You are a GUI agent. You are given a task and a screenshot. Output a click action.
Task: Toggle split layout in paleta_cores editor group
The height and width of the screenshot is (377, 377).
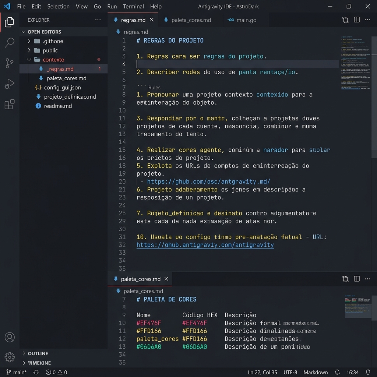click(357, 279)
